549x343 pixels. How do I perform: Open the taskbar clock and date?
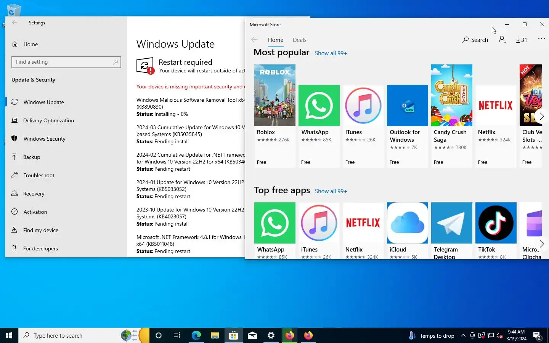[516, 335]
